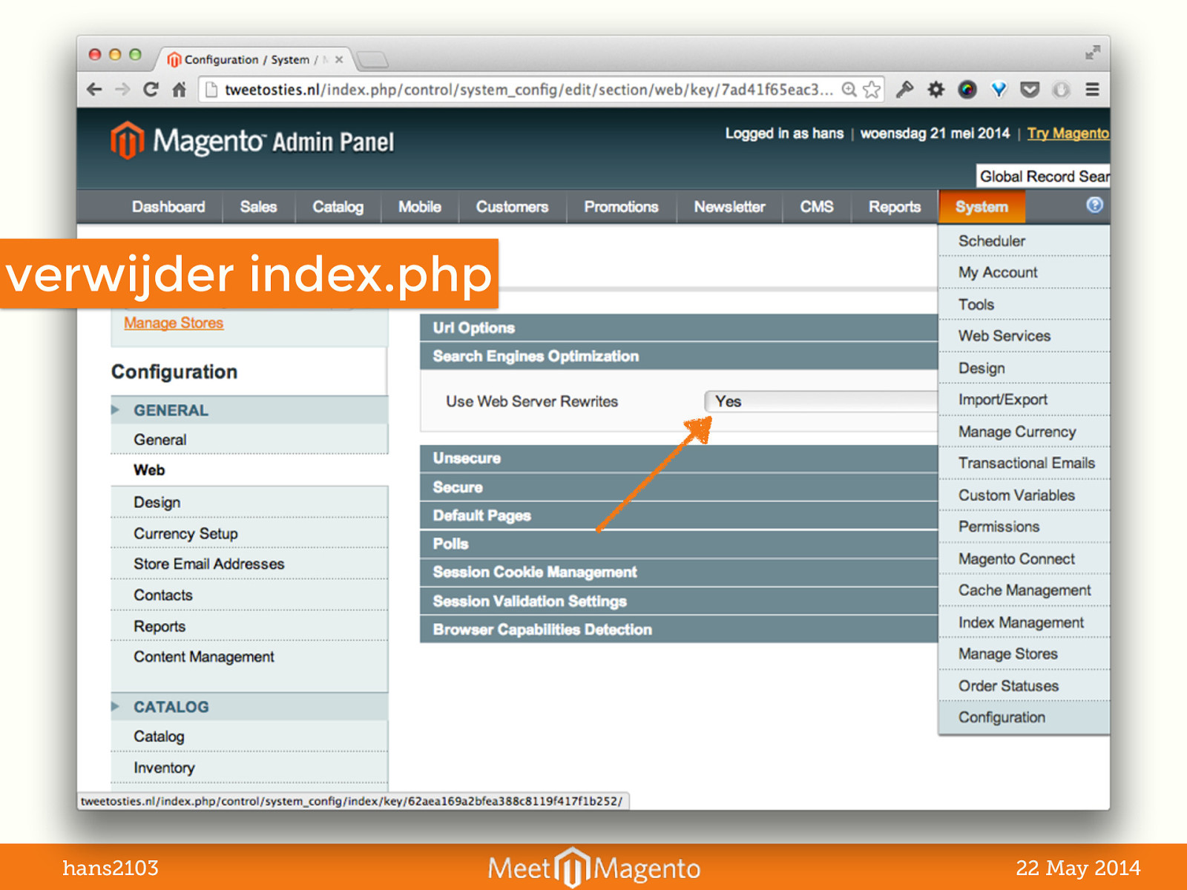
Task: Open the CMS menu
Action: click(816, 207)
